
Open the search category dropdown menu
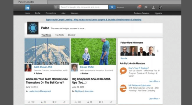click(56, 7)
